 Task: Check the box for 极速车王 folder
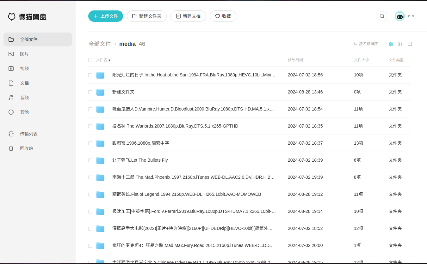(90, 212)
